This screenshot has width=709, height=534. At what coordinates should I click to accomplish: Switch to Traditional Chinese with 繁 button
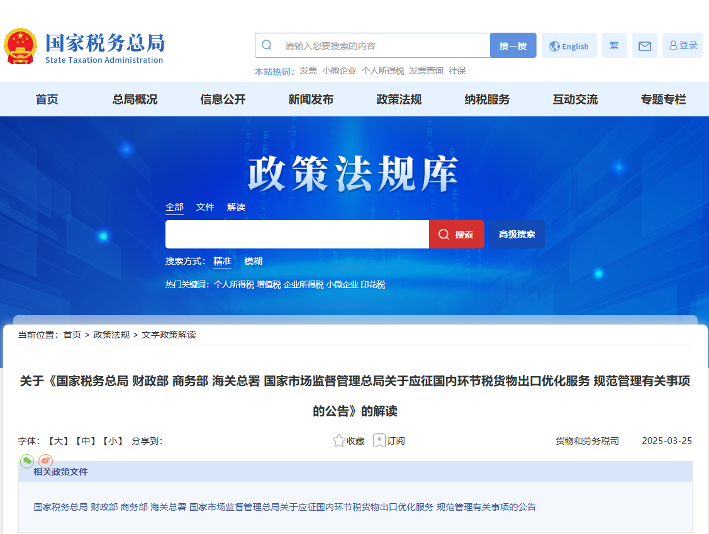coord(614,46)
